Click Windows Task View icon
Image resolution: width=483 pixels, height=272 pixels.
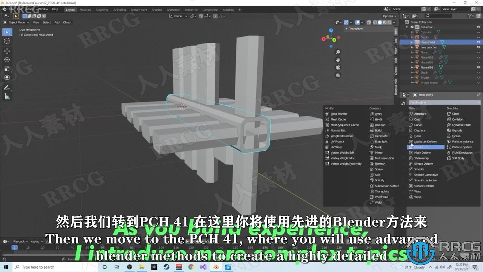(x=117, y=267)
